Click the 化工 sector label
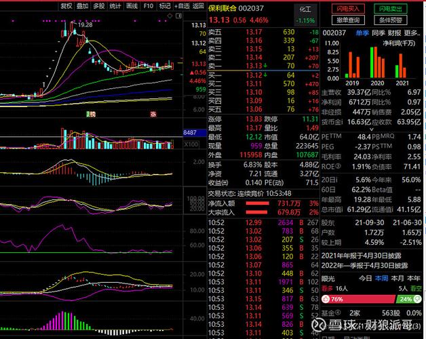 click(305, 9)
